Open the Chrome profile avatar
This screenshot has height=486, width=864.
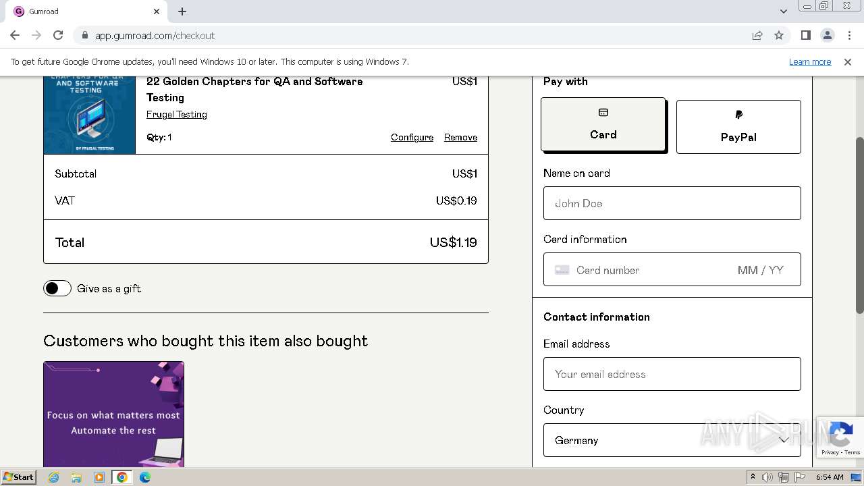point(827,35)
